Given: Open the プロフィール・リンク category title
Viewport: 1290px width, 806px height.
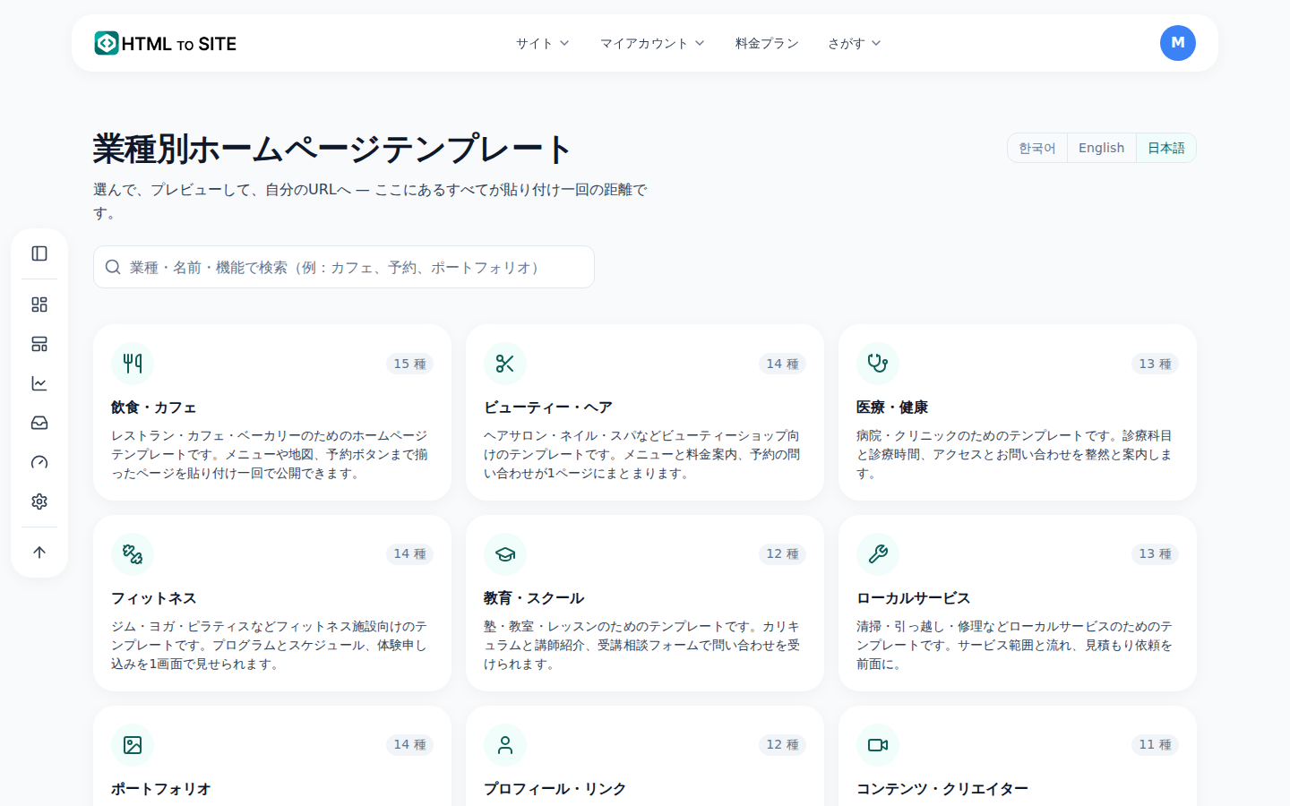Looking at the screenshot, I should pyautogui.click(x=555, y=789).
